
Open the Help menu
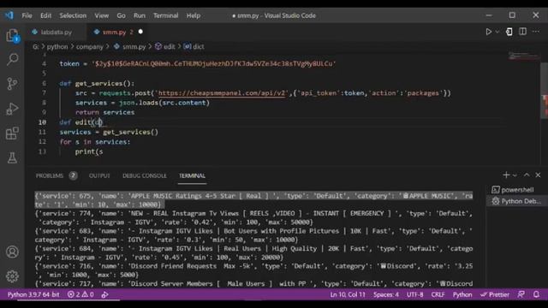coord(194,15)
